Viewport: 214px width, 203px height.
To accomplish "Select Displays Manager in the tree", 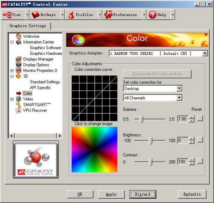I will (x=34, y=59).
